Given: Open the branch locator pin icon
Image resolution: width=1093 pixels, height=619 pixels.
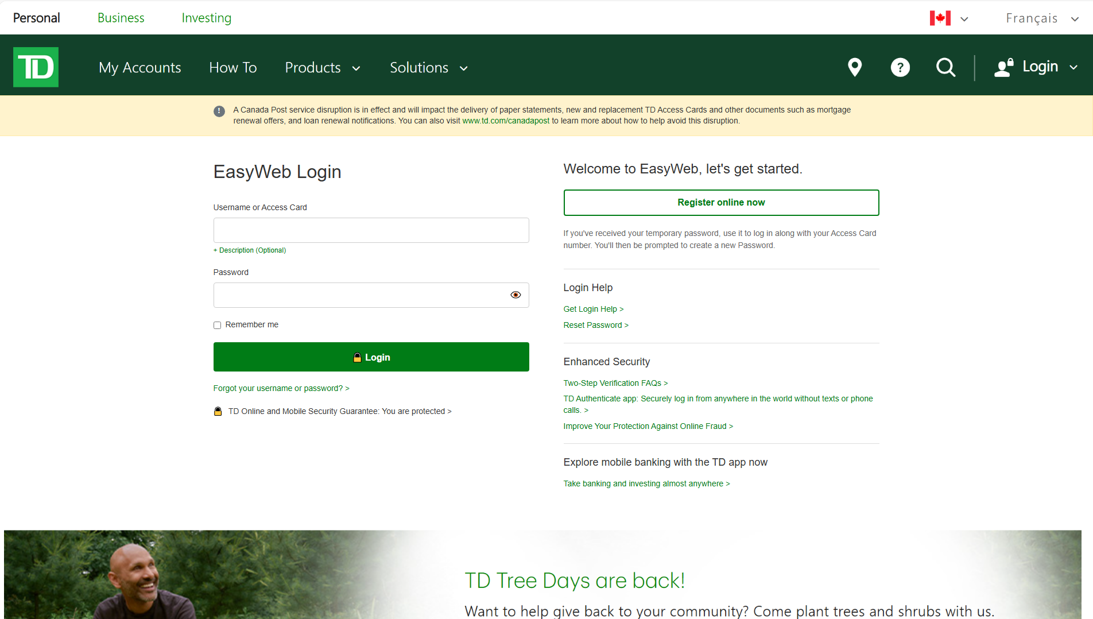Looking at the screenshot, I should pyautogui.click(x=855, y=67).
